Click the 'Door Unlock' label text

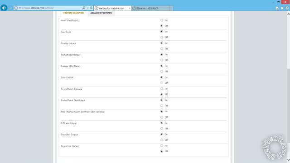click(x=67, y=77)
